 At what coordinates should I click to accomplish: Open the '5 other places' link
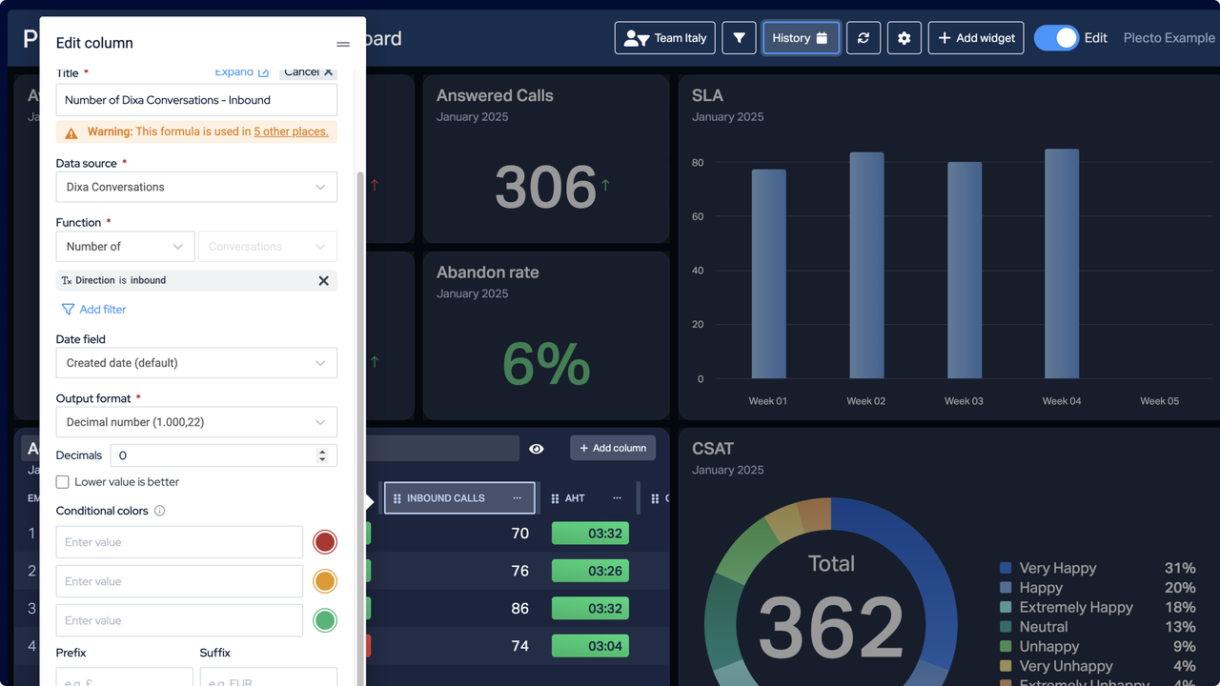click(291, 131)
